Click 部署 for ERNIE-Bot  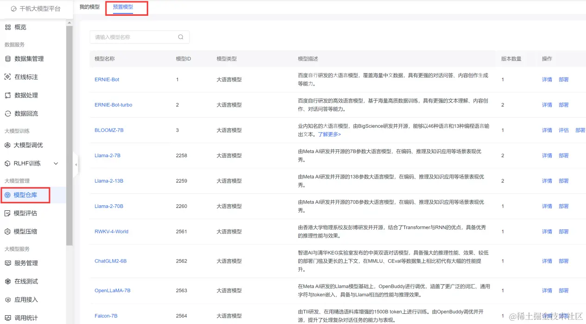564,79
